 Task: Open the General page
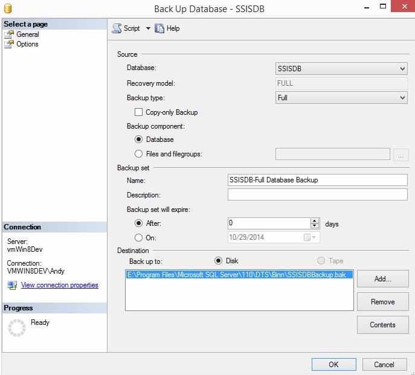click(x=28, y=34)
